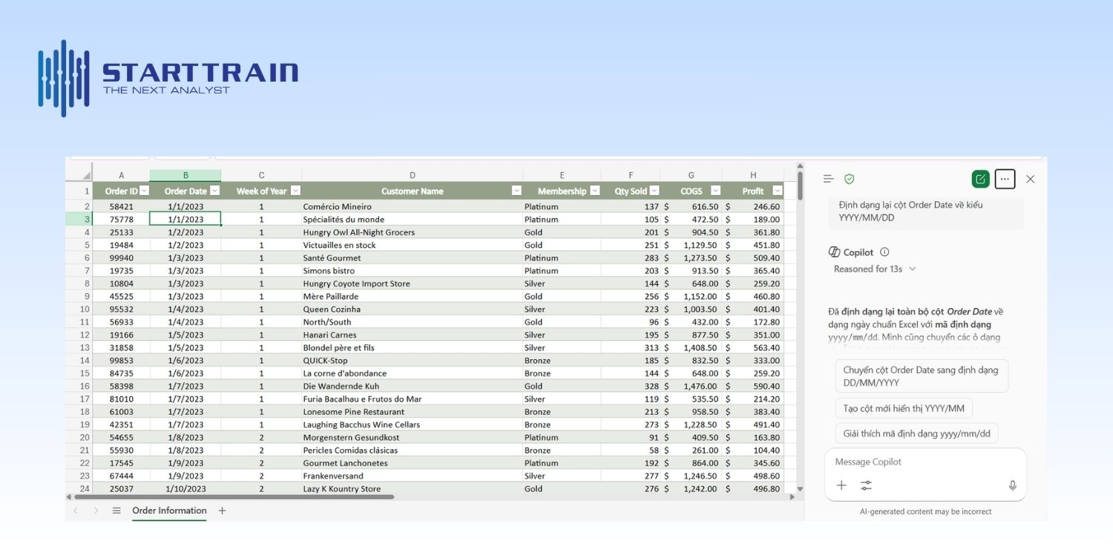
Task: Activate the microphone for voice input
Action: click(x=1012, y=485)
